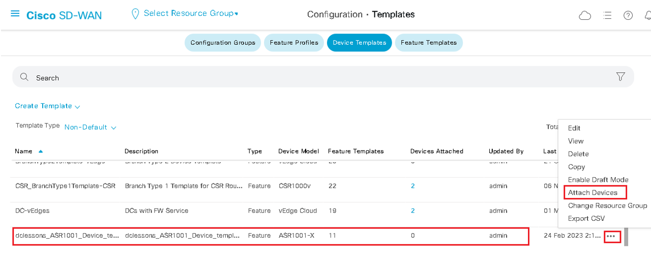Image resolution: width=651 pixels, height=258 pixels.
Task: Expand the Create Template dropdown
Action: [x=47, y=106]
